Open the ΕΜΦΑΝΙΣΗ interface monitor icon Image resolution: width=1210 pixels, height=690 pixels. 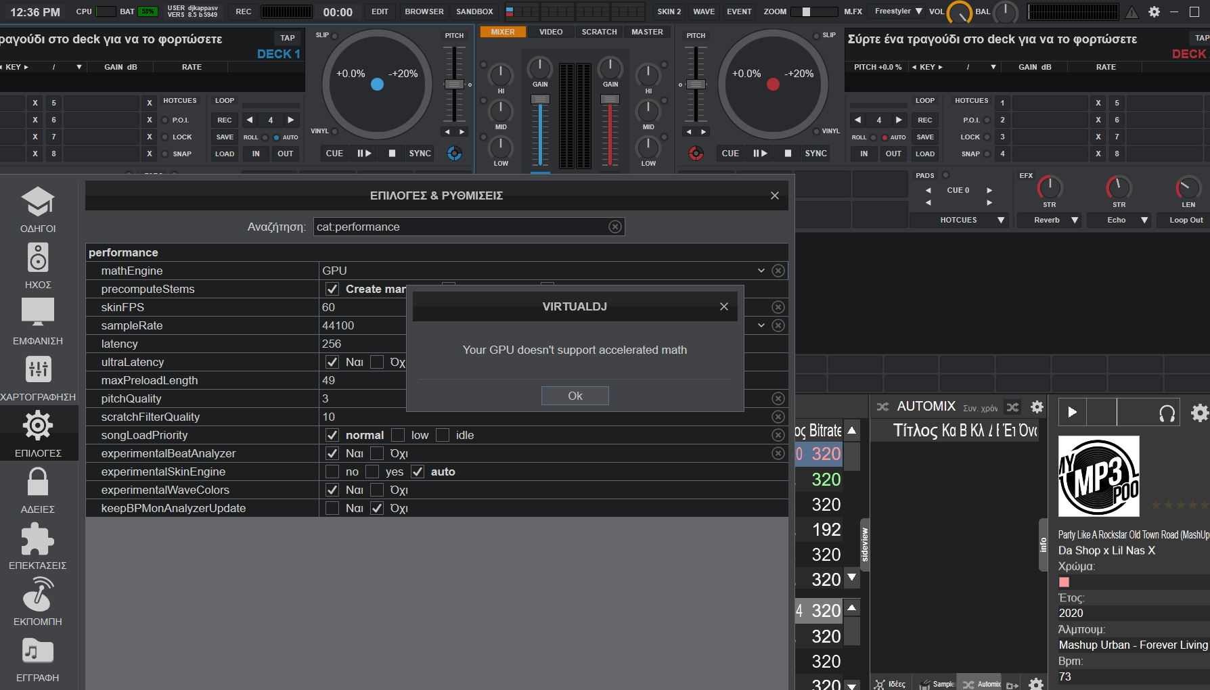38,313
